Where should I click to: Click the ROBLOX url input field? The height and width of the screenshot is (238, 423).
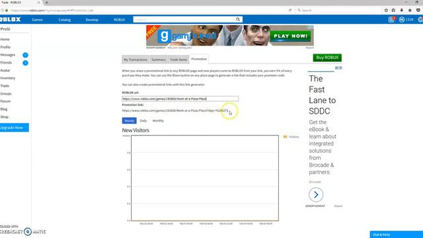tap(180, 99)
